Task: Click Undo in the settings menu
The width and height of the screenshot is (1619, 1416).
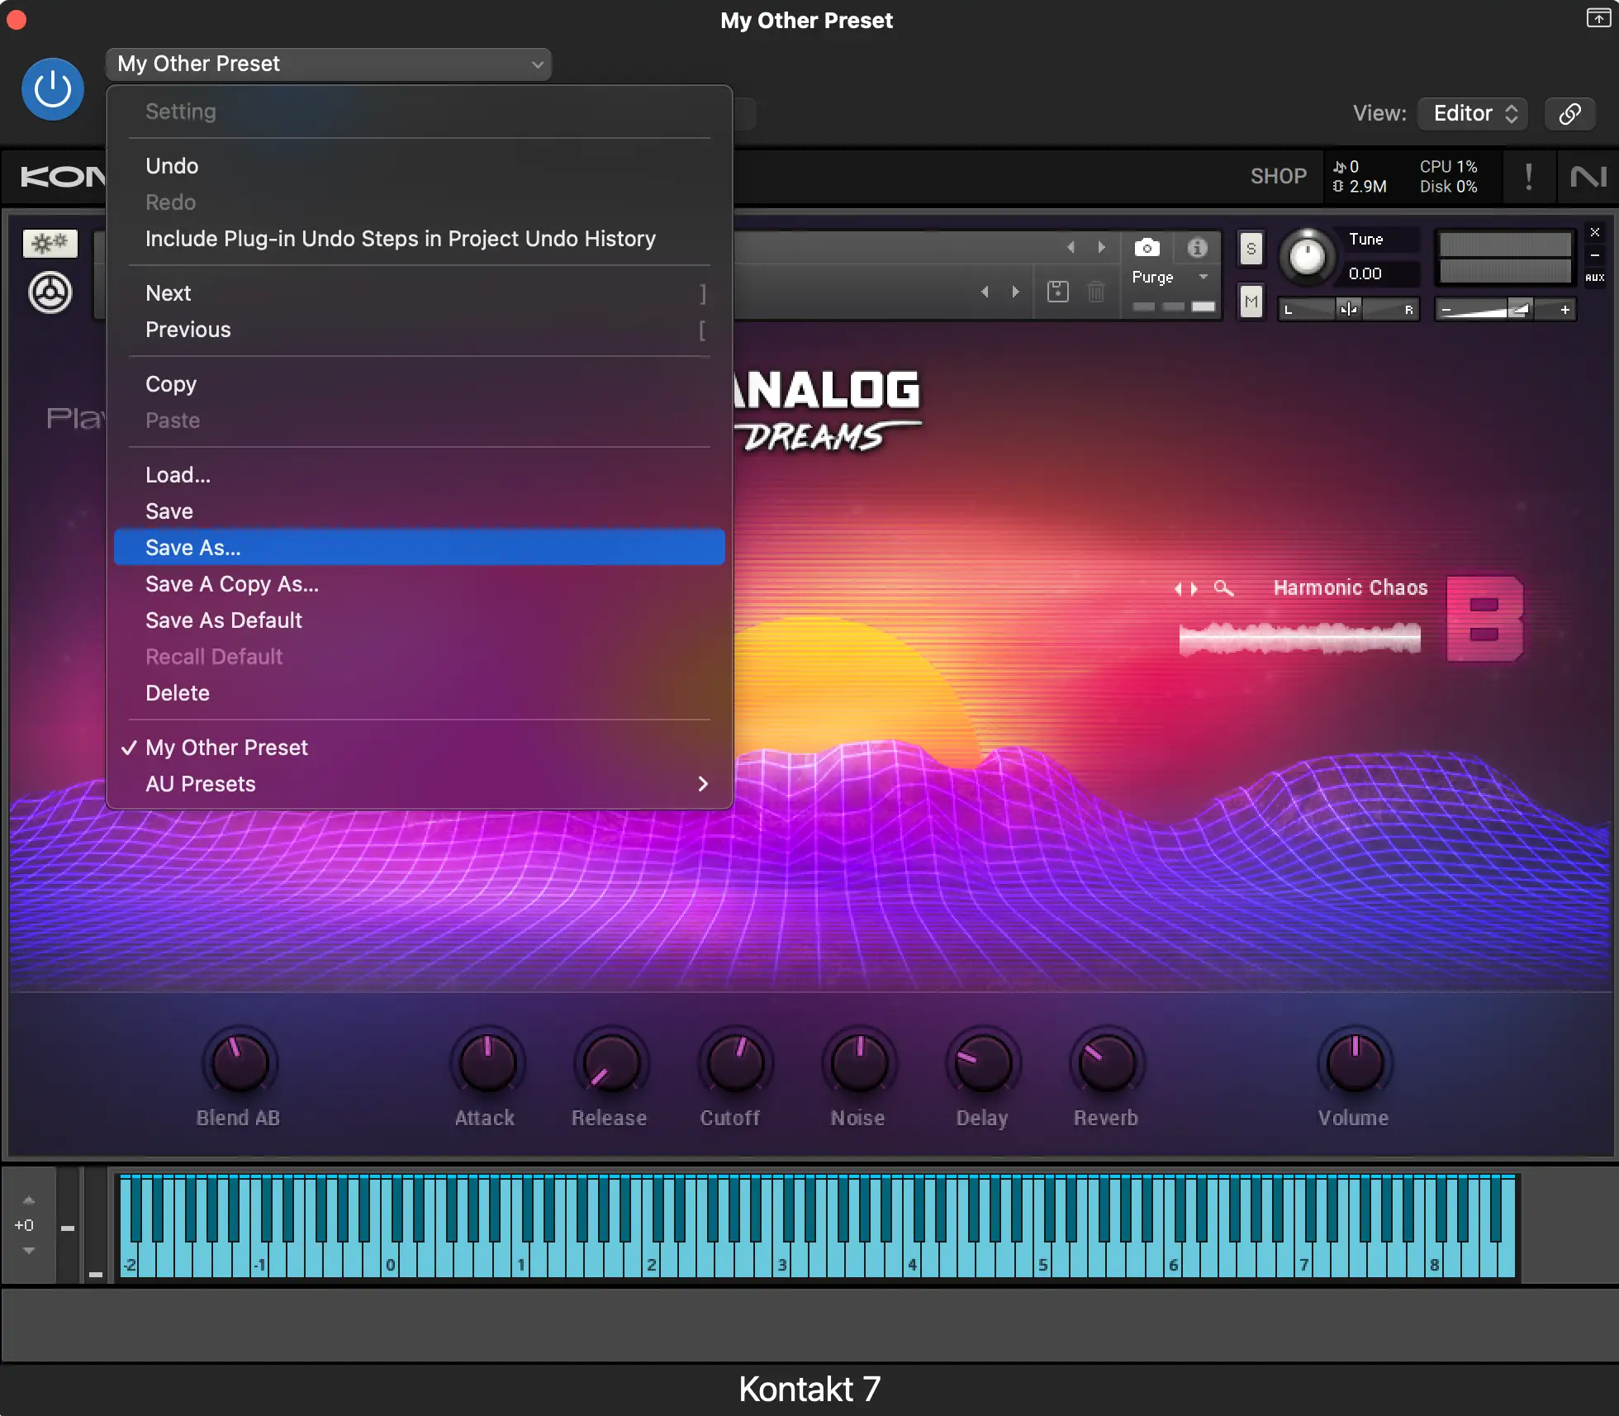Action: (171, 165)
